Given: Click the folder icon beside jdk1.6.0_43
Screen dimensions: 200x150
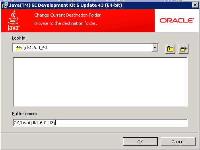Looking at the screenshot, I should (x=19, y=47).
